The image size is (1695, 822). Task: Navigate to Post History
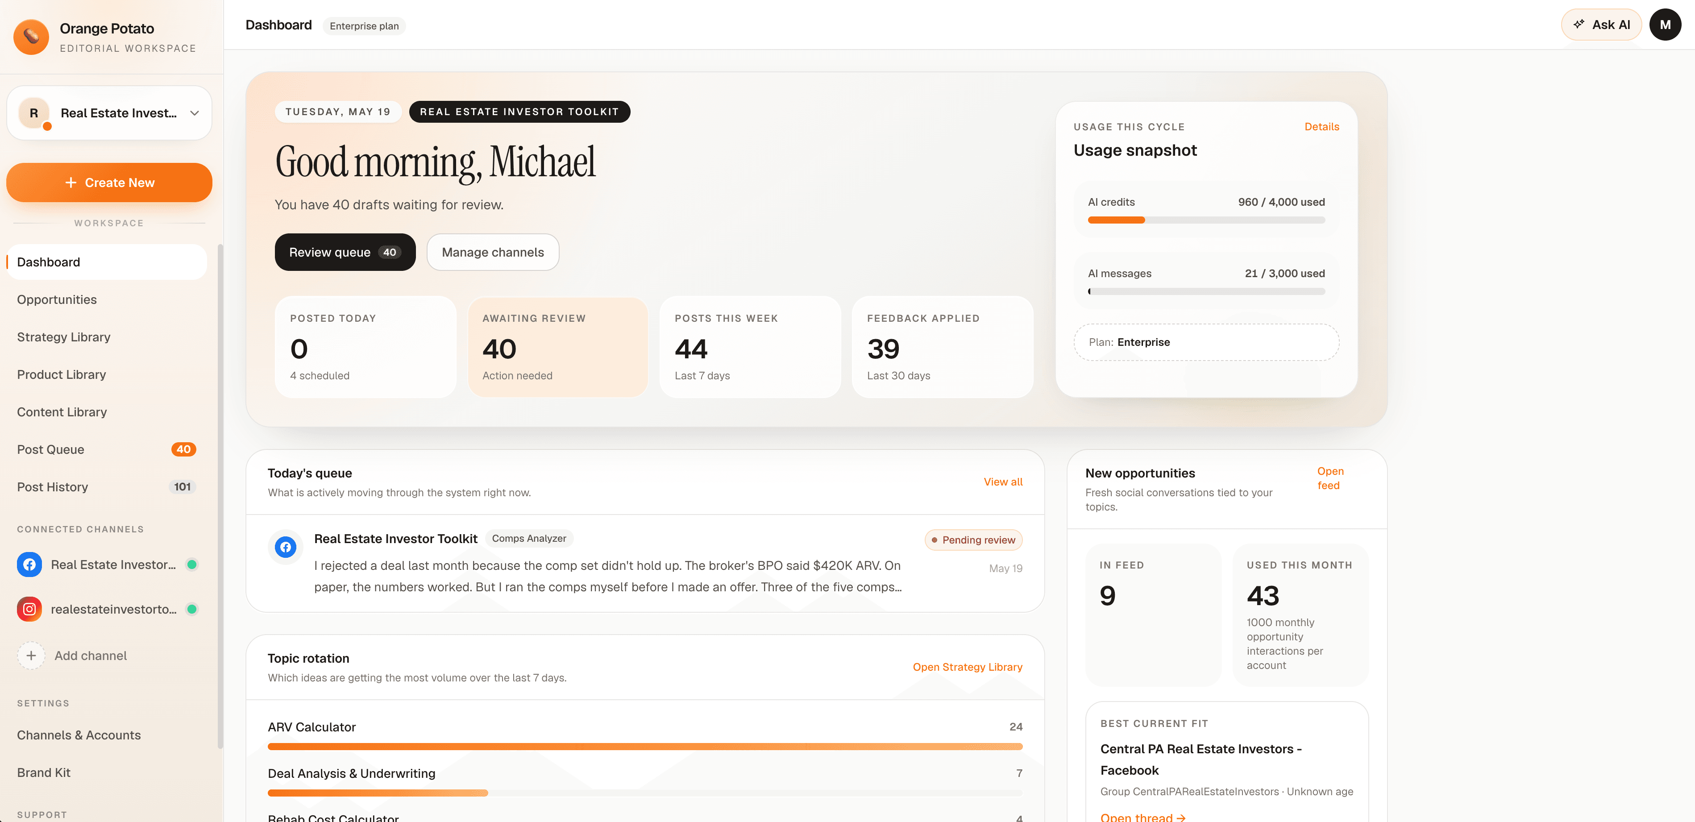[x=107, y=487]
